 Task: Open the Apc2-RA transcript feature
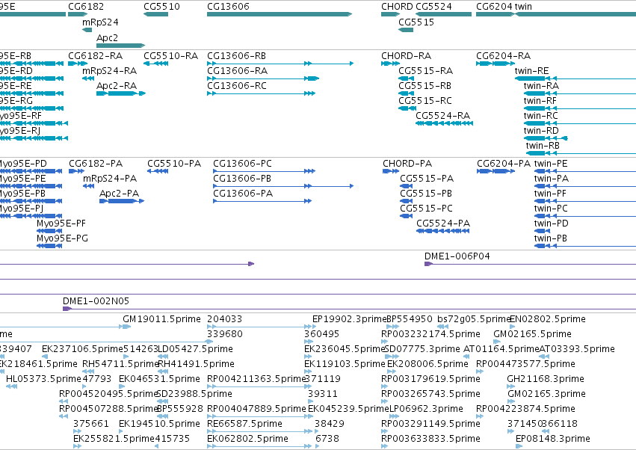121,93
